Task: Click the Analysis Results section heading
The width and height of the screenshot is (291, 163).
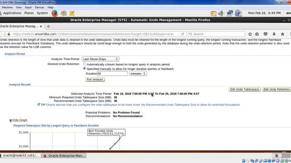Action: click(x=20, y=85)
